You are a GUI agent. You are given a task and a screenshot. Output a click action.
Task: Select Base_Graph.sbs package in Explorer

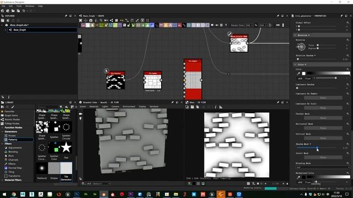coord(19,25)
